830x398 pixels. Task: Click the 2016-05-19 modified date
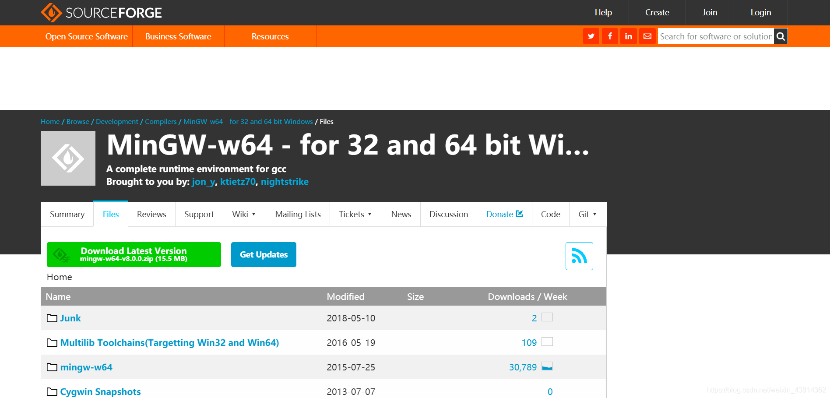[x=351, y=343]
